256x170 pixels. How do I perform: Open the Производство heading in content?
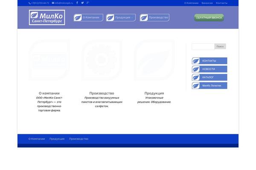click(x=102, y=93)
